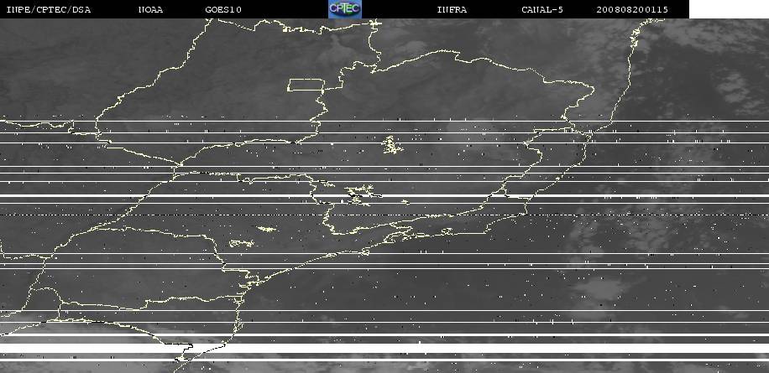Click the CPTEC logo in header
The height and width of the screenshot is (373, 769).
(x=345, y=9)
